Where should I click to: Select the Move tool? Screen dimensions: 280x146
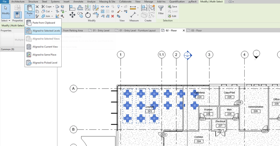coord(72,15)
